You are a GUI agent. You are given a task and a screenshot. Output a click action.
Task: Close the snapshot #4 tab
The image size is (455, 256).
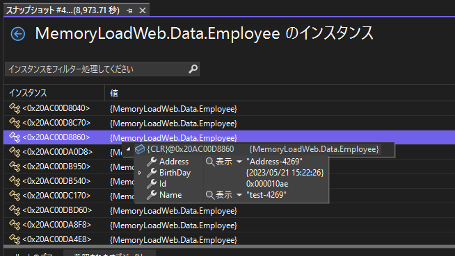143,10
